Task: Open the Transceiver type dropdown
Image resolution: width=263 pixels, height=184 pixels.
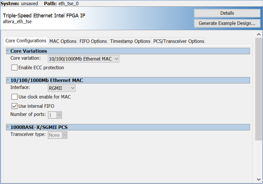Action: point(58,135)
